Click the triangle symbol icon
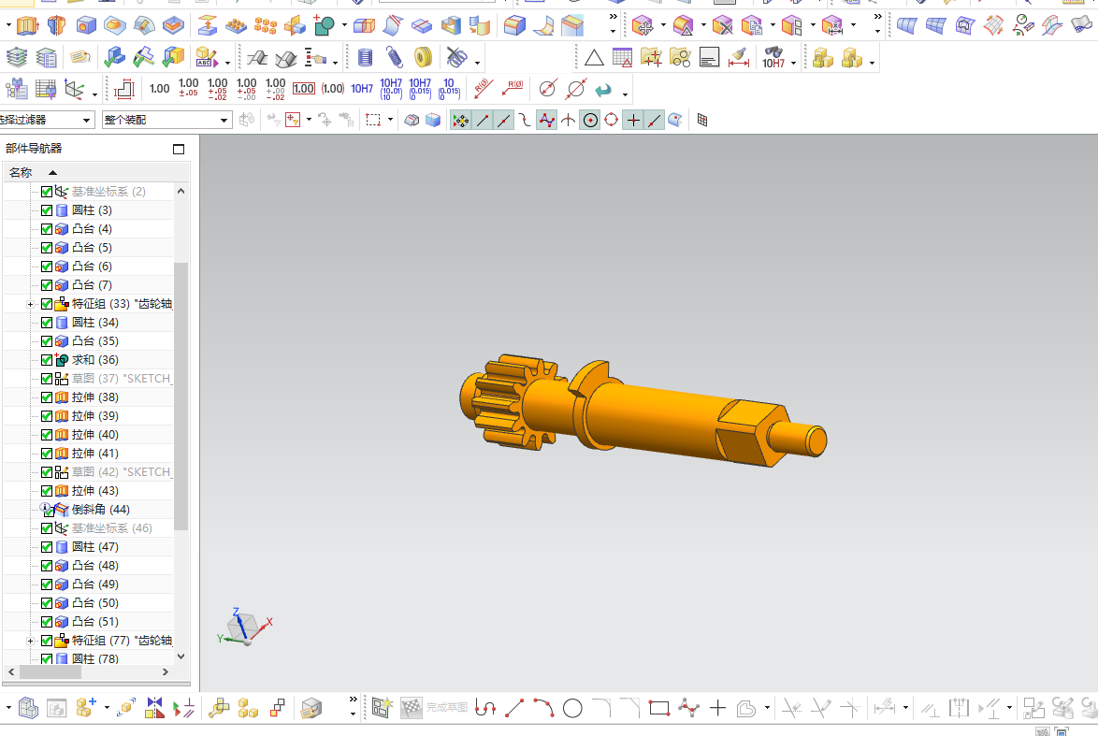1098x736 pixels. [x=594, y=58]
